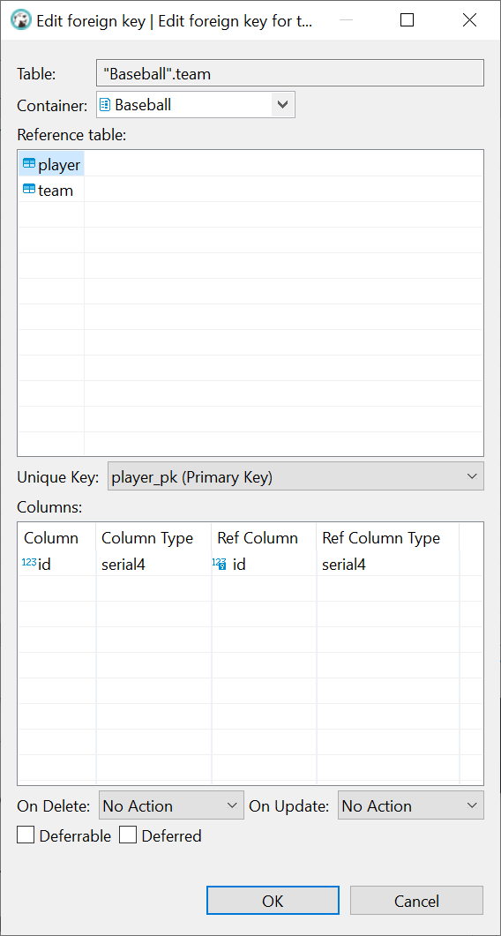Click the DBeaver app icon in title bar
The height and width of the screenshot is (936, 501).
21,19
